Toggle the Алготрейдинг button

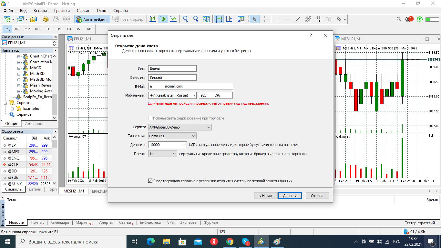(92, 19)
